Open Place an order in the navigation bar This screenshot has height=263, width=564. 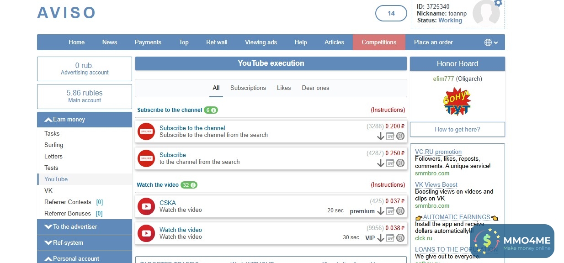[x=433, y=42]
